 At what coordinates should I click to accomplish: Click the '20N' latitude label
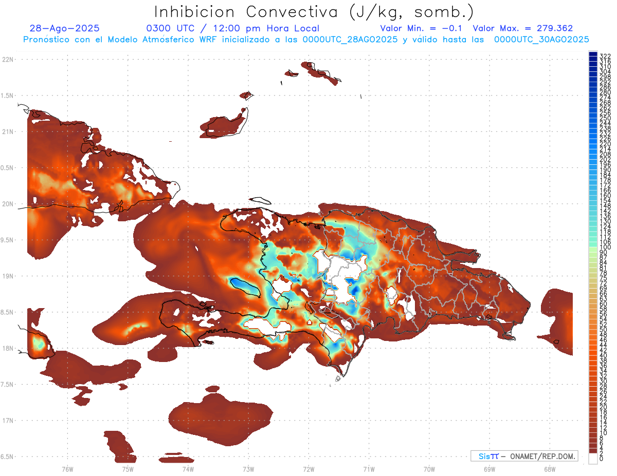(8, 204)
